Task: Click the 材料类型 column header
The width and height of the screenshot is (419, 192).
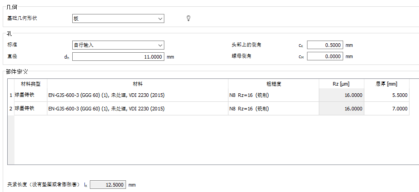Action: [x=31, y=84]
